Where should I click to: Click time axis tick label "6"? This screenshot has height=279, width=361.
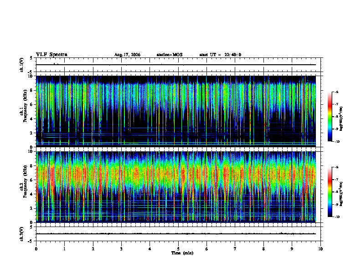pyautogui.click(x=207, y=249)
